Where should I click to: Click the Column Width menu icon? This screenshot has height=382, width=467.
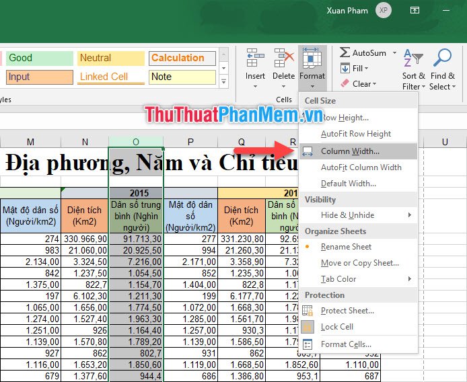(308, 151)
